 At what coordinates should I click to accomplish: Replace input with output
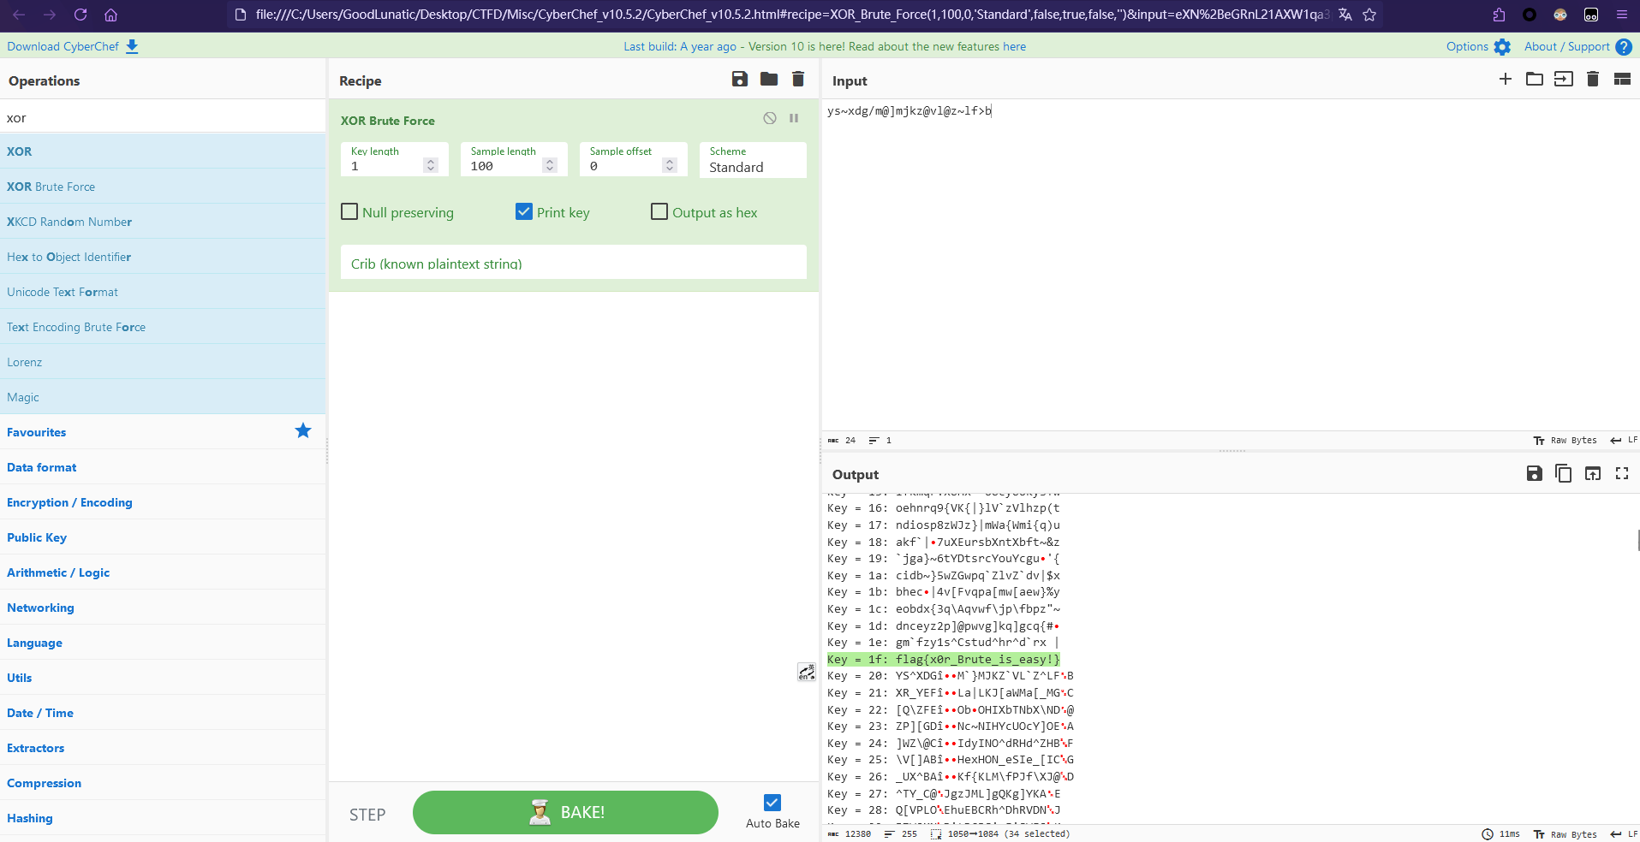pos(1593,473)
